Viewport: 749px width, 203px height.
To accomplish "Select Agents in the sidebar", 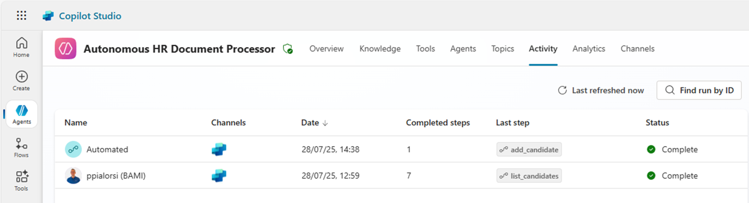I will coord(22,114).
